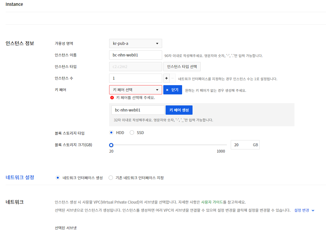The height and width of the screenshot is (234, 326).
Task: Select 기존 네트워크 인터페이스 지정 option
Action: 111,178
